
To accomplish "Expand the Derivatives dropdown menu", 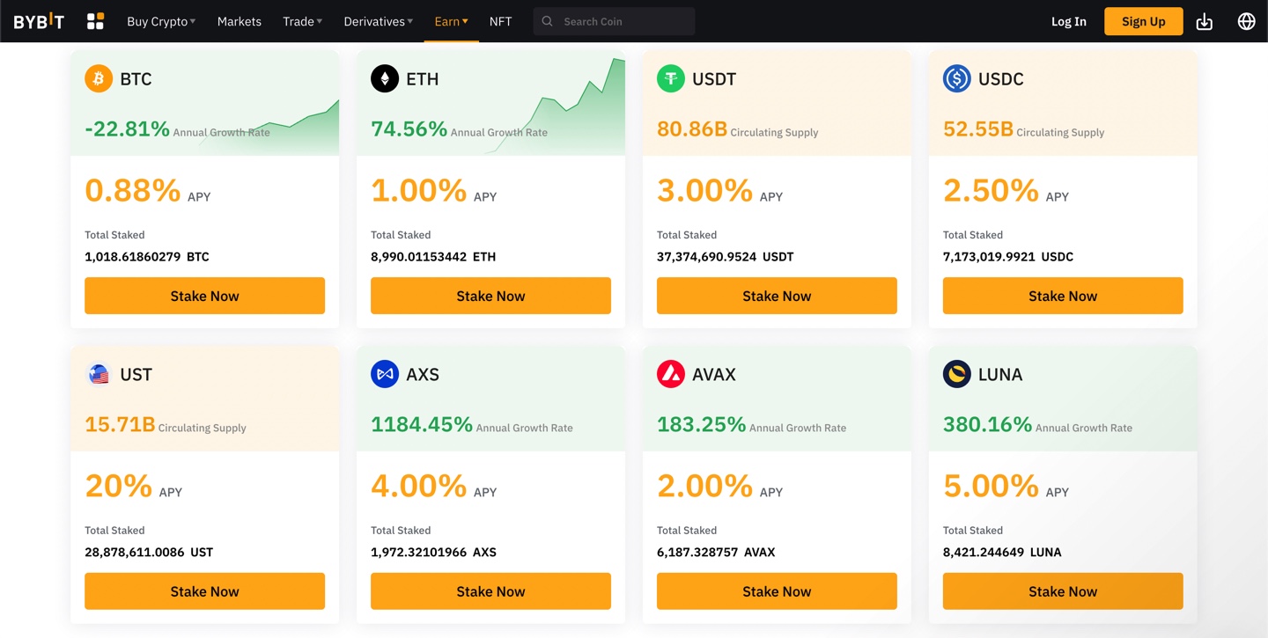I will (379, 21).
